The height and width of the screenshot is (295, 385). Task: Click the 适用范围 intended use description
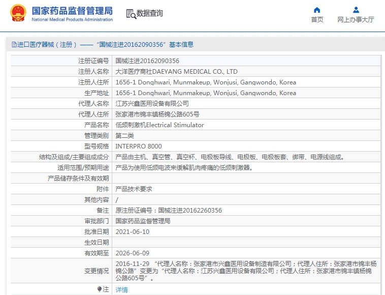[184, 168]
